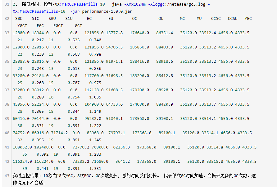Viewport: 277px width, 187px height.
Task: Click line number 31 in the gutter
Action: point(7,4)
